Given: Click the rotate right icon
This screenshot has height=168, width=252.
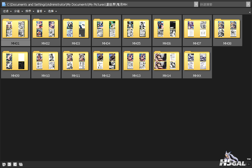Looking at the screenshot, I should click(x=15, y=164).
